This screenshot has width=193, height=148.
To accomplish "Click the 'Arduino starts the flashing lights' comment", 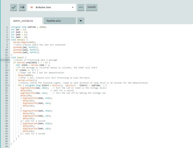I will point(83,83).
